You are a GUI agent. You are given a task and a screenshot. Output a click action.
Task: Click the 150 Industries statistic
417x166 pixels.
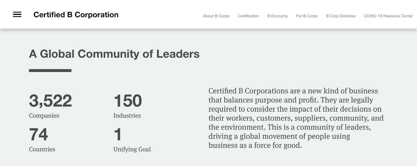pos(127,101)
